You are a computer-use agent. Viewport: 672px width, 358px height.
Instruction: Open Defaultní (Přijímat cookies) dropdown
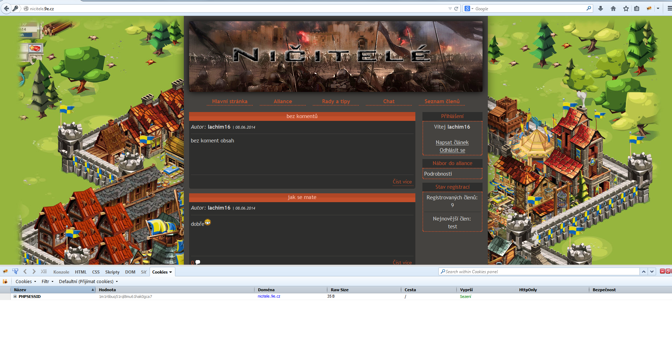point(88,282)
